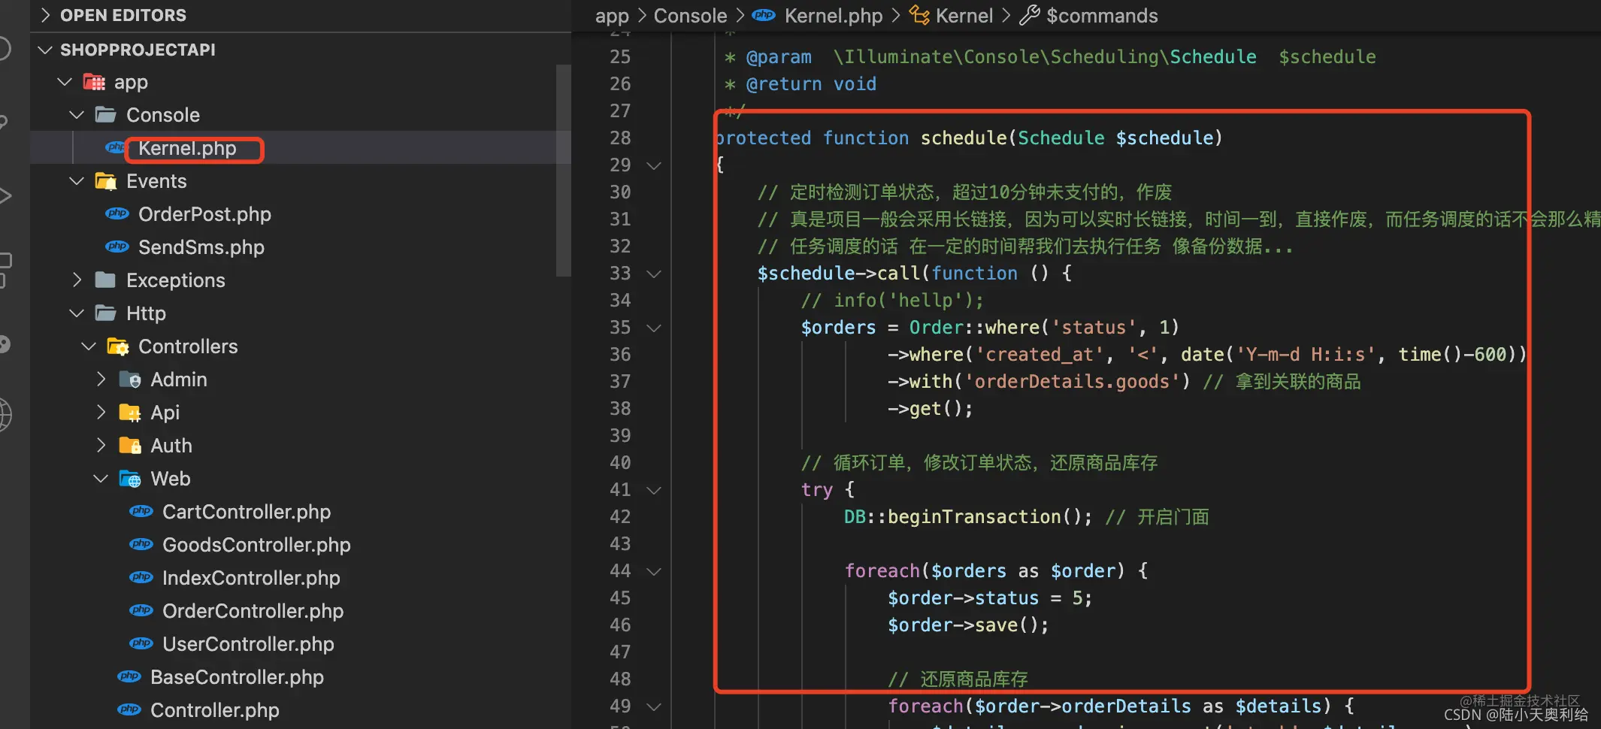Click the PHP icon beside OrderPost.php
The image size is (1601, 729).
[117, 214]
